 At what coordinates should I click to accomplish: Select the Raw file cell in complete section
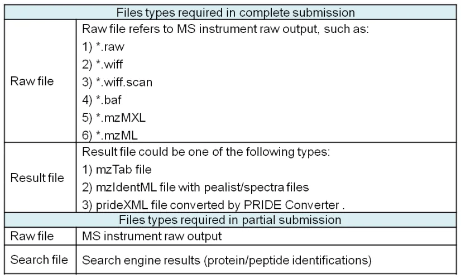tap(40, 81)
